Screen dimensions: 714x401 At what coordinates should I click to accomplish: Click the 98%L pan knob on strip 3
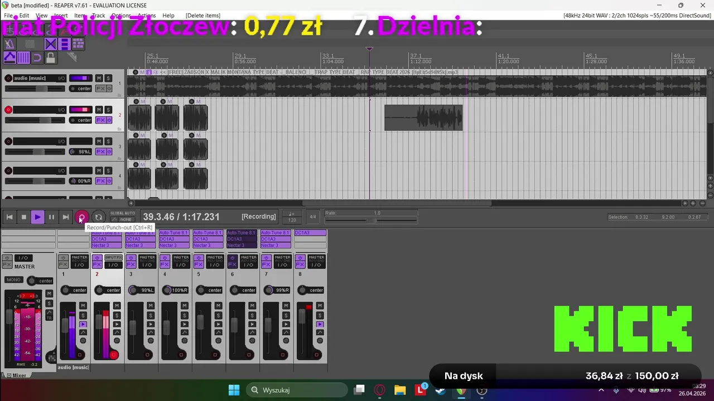tap(133, 290)
